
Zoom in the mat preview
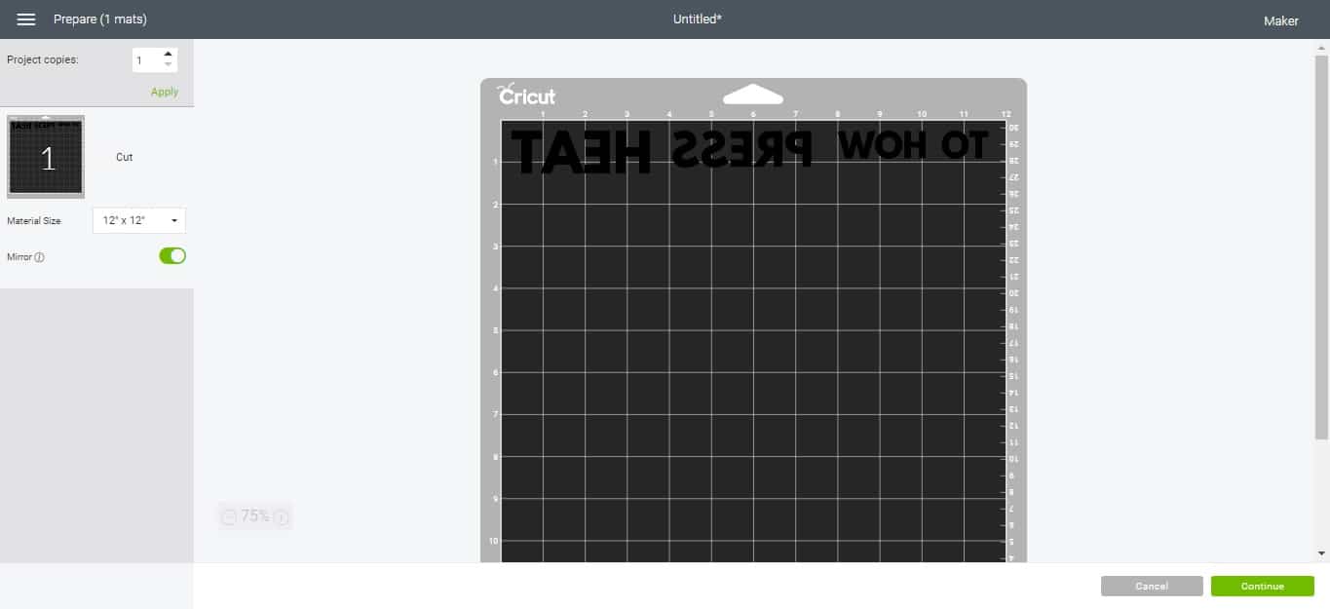(281, 517)
